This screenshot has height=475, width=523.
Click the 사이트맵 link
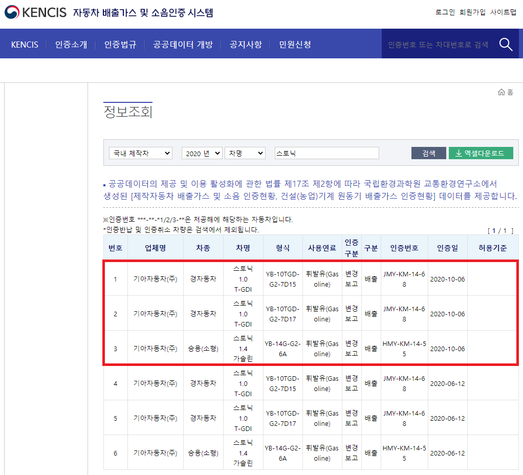[503, 12]
